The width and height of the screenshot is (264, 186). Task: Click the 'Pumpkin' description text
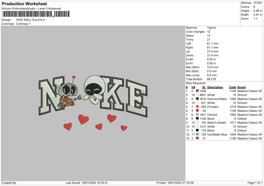pos(213,107)
